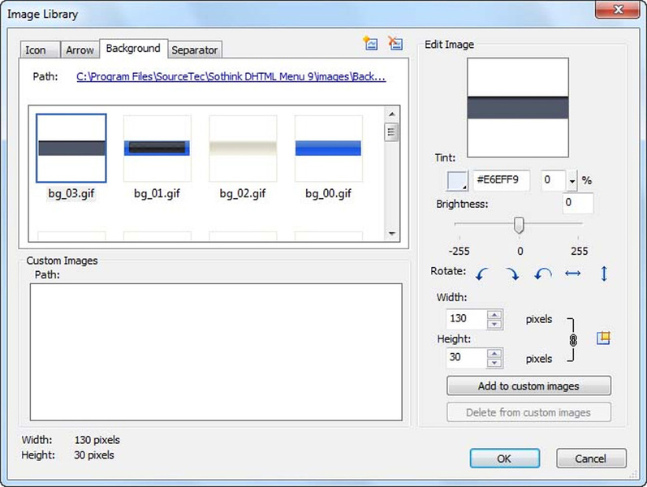The image size is (647, 487).
Task: Click the reset original size icon
Action: tap(603, 338)
